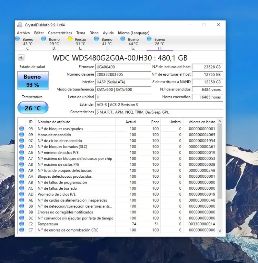The height and width of the screenshot is (263, 258).
Task: Click the Interfaz field UASP (Serial ATA)
Action: (x=123, y=82)
